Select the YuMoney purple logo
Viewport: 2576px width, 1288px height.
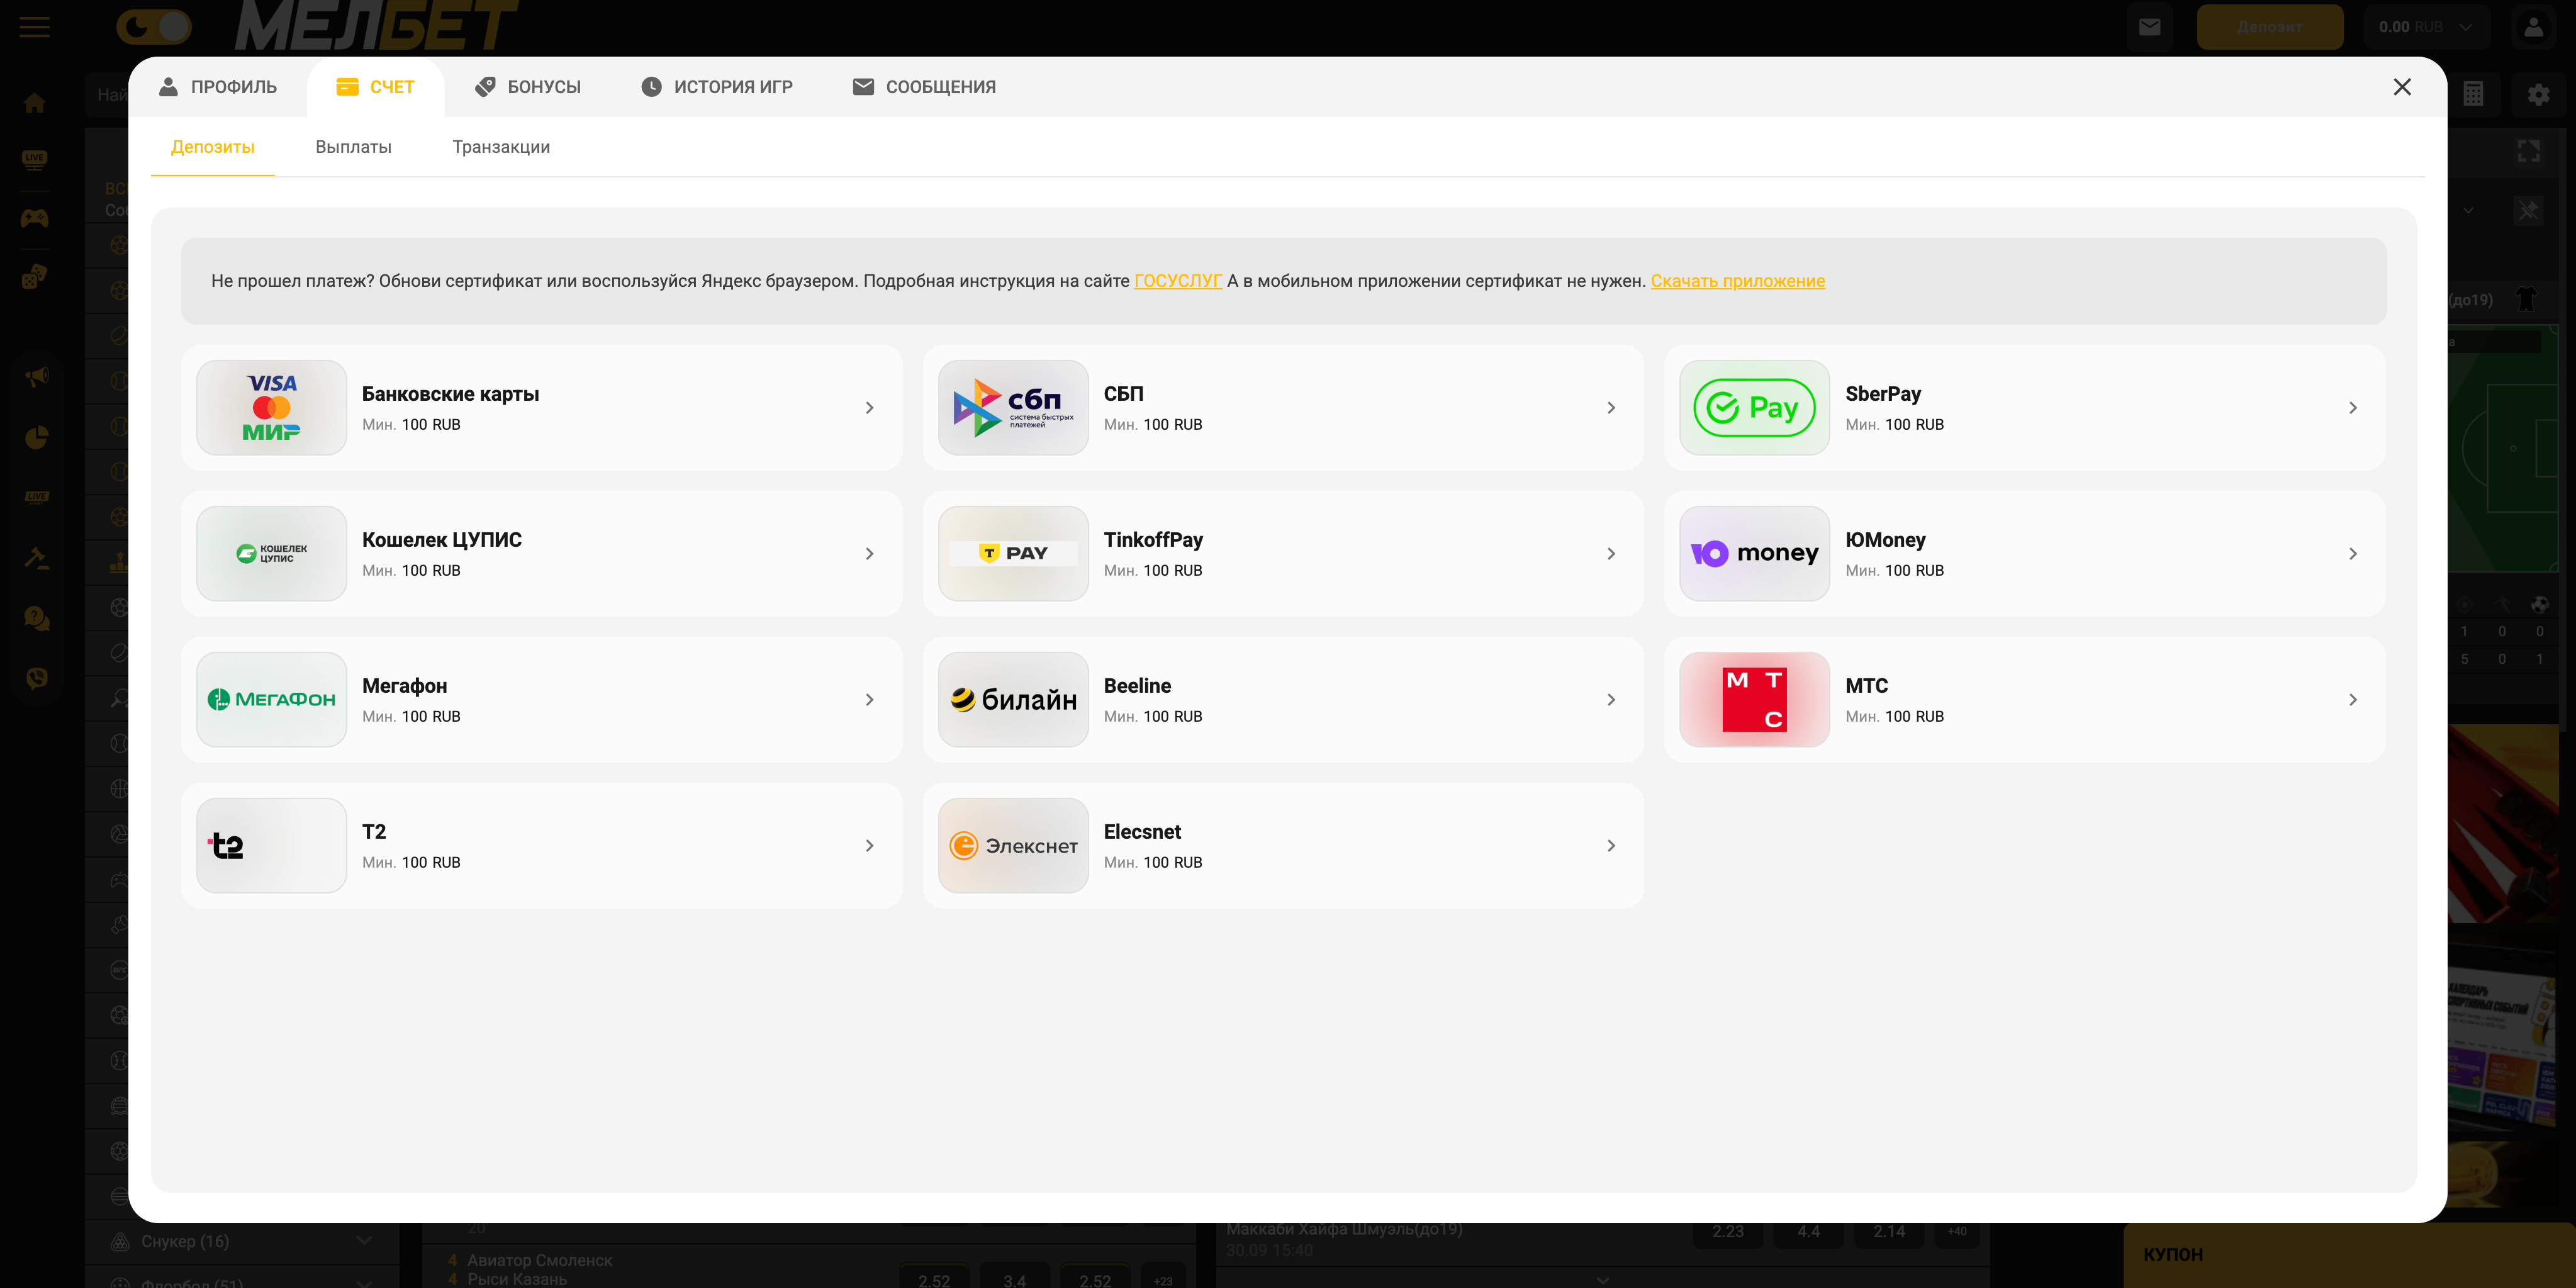pyautogui.click(x=1754, y=553)
